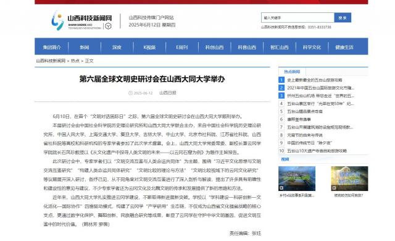Click the number 1 badge in hot news
The image size is (395, 241).
point(281,80)
